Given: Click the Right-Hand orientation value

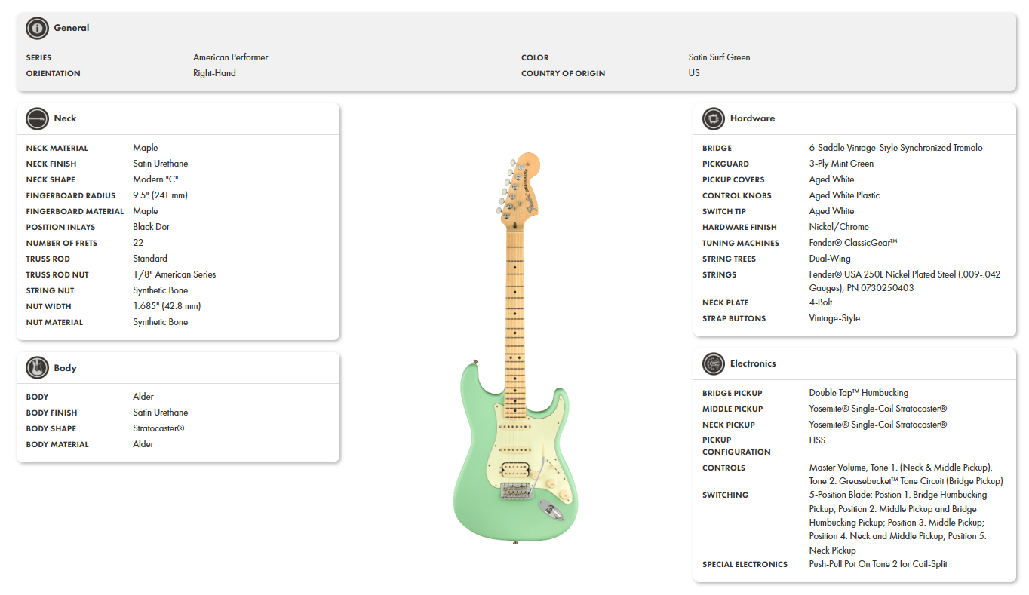Looking at the screenshot, I should coord(214,73).
